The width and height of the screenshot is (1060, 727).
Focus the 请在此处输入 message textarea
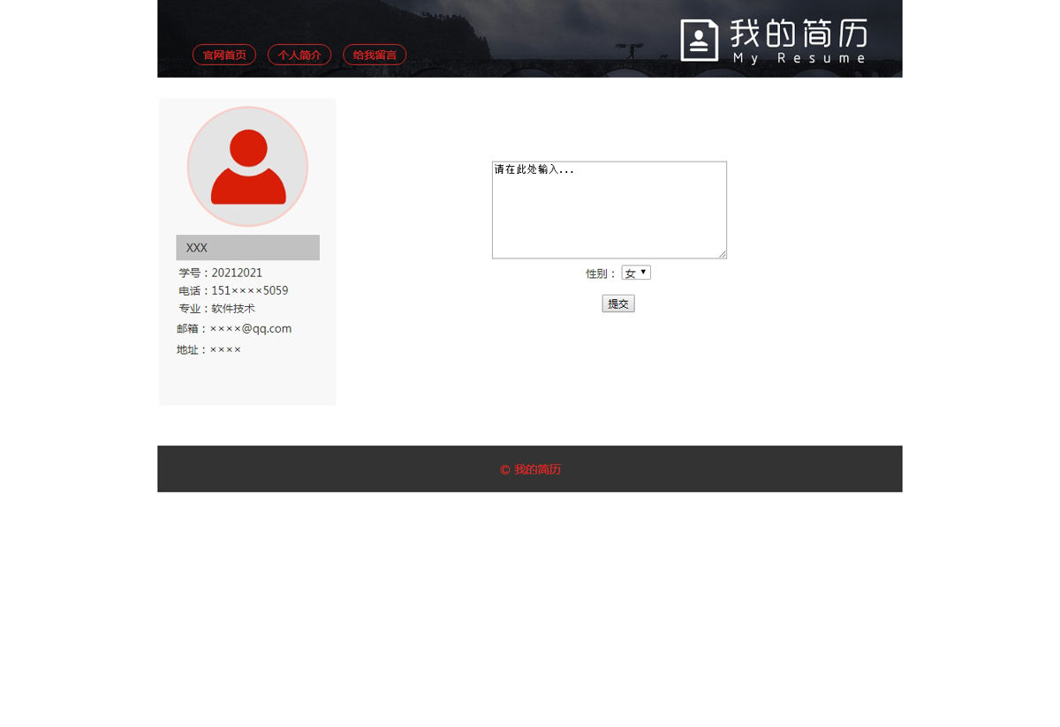[609, 210]
